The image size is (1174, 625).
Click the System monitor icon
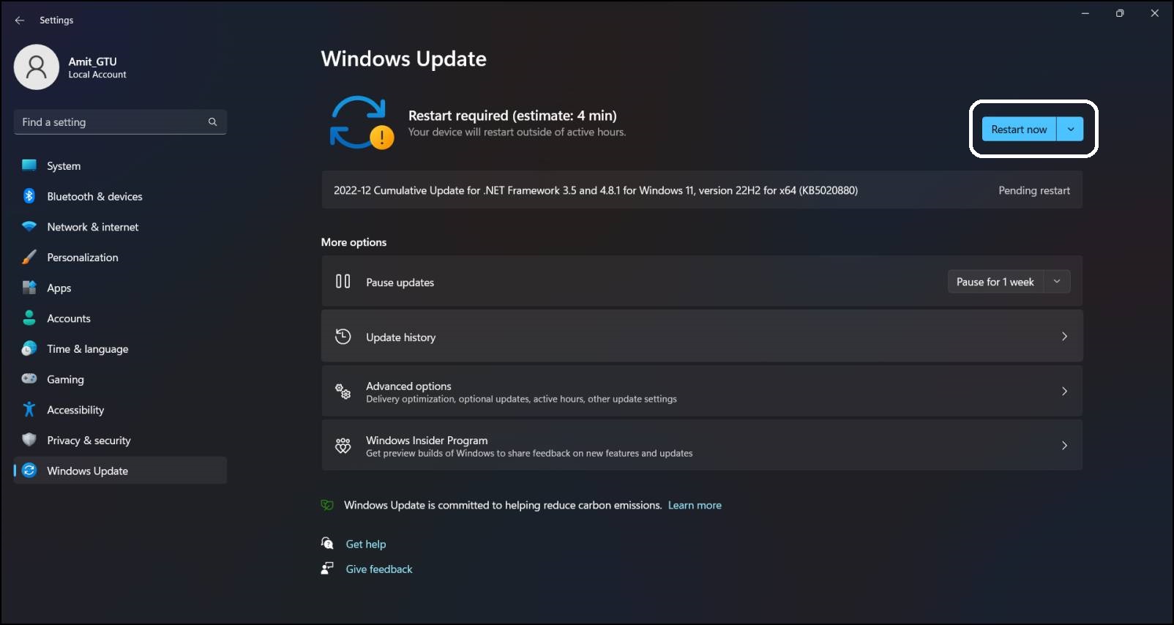coord(29,165)
